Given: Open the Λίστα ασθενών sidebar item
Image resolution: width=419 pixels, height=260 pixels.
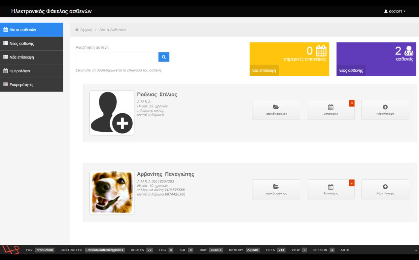Looking at the screenshot, I should (31, 30).
